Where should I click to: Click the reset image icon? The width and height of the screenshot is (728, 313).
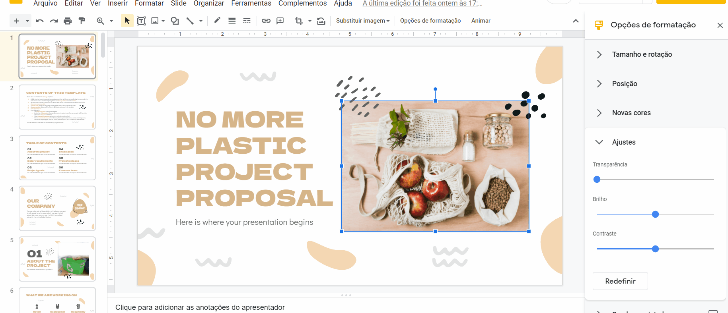pyautogui.click(x=321, y=21)
